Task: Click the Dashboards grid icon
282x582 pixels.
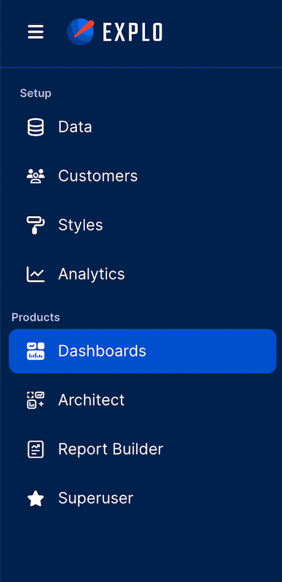Action: (x=36, y=351)
